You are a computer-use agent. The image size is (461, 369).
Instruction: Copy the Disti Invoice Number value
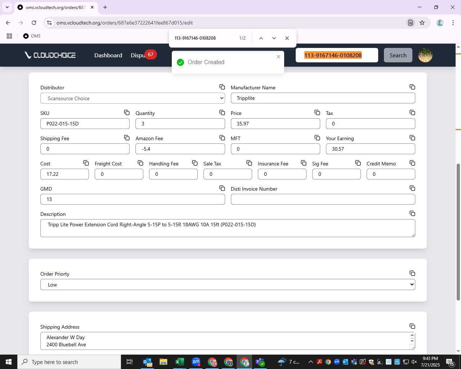(412, 188)
